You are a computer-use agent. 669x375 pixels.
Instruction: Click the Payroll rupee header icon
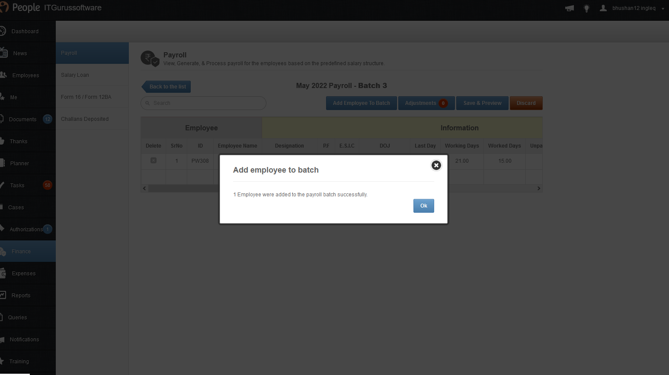[150, 58]
